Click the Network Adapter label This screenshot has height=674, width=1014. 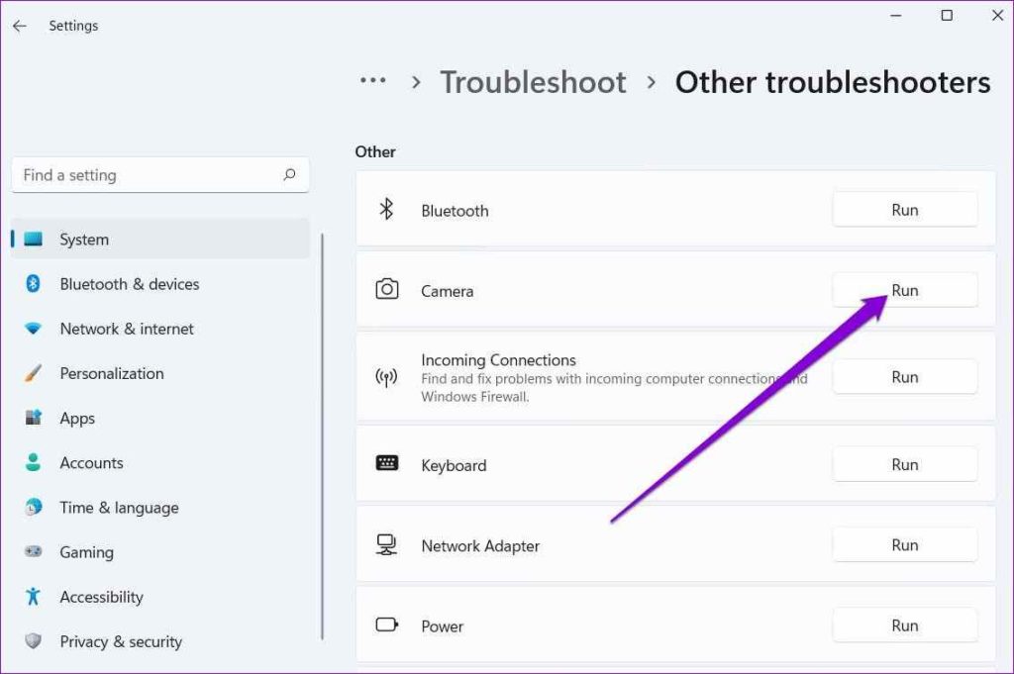(480, 546)
